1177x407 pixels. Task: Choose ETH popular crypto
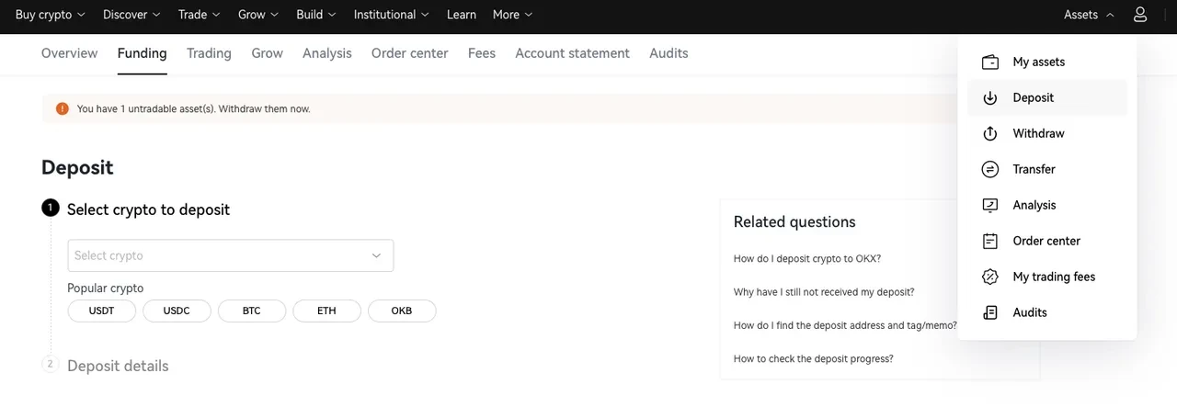(326, 311)
